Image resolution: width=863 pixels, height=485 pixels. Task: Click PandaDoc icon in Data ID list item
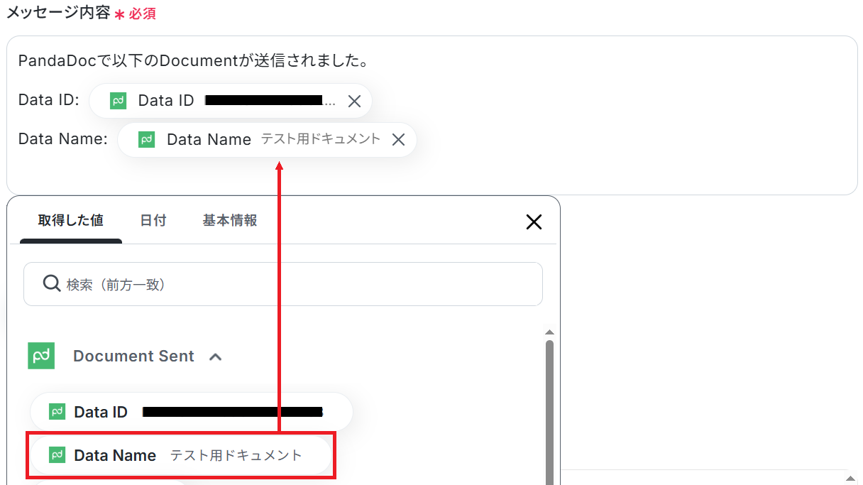57,411
